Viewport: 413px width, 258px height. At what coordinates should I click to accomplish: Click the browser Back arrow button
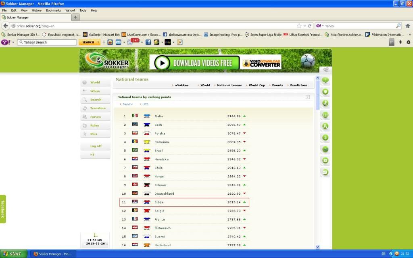tap(6, 26)
